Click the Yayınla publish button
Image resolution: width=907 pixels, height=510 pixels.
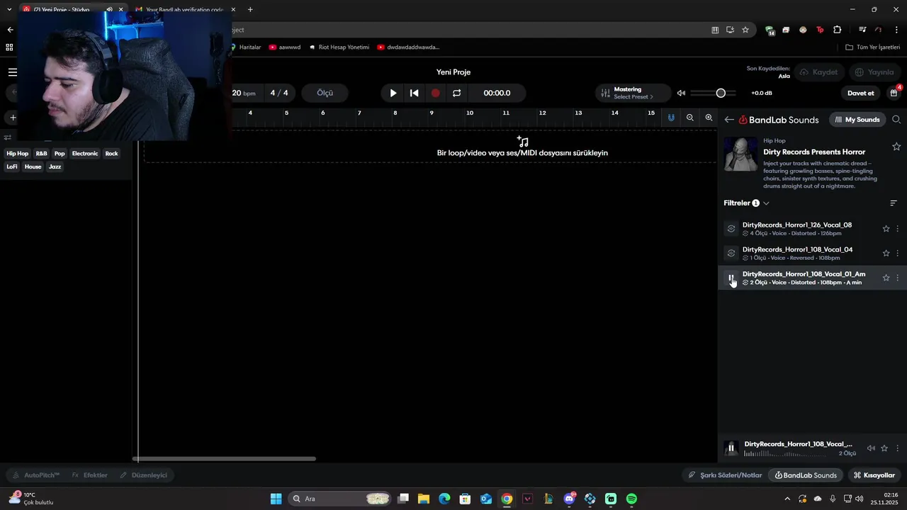click(x=874, y=72)
